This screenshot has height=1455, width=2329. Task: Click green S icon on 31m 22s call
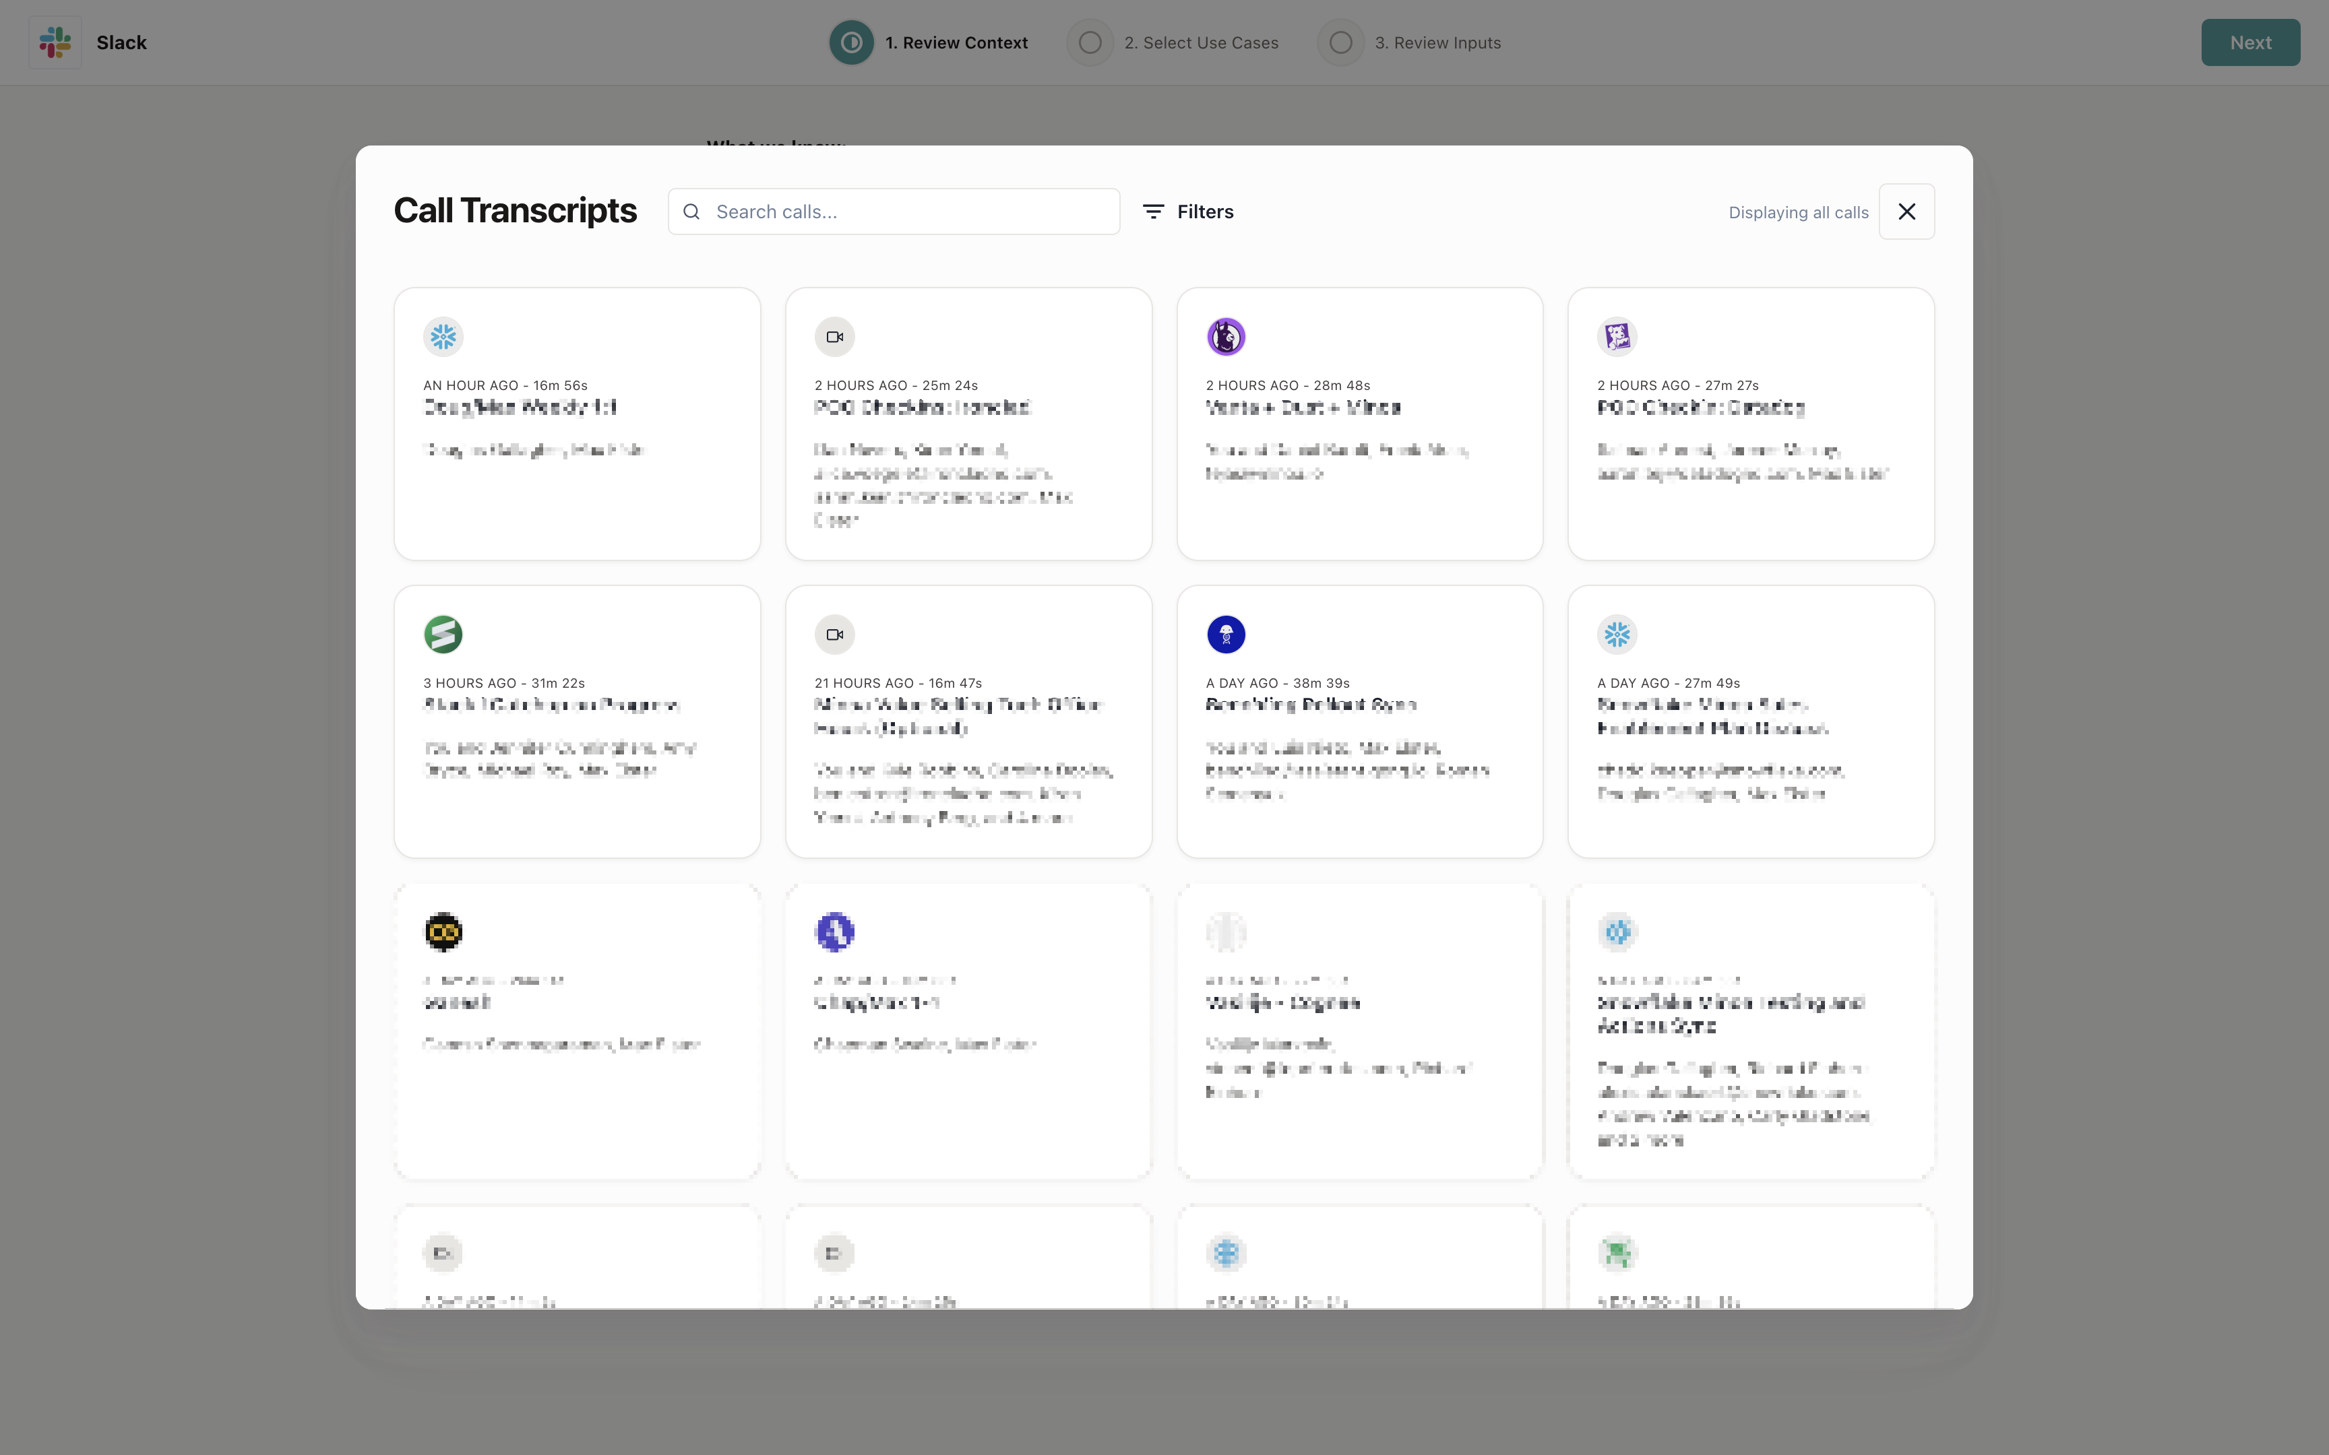[443, 634]
